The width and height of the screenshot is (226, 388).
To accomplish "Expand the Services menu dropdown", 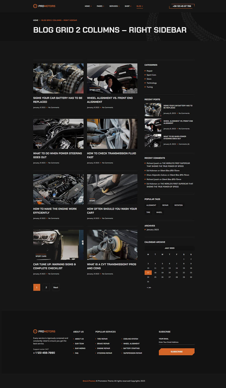I will pos(114,6).
